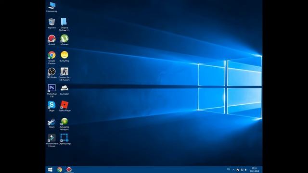Viewport: 308px width, 173px height.
Task: Open the Computer desktop icon
Action: point(51,7)
